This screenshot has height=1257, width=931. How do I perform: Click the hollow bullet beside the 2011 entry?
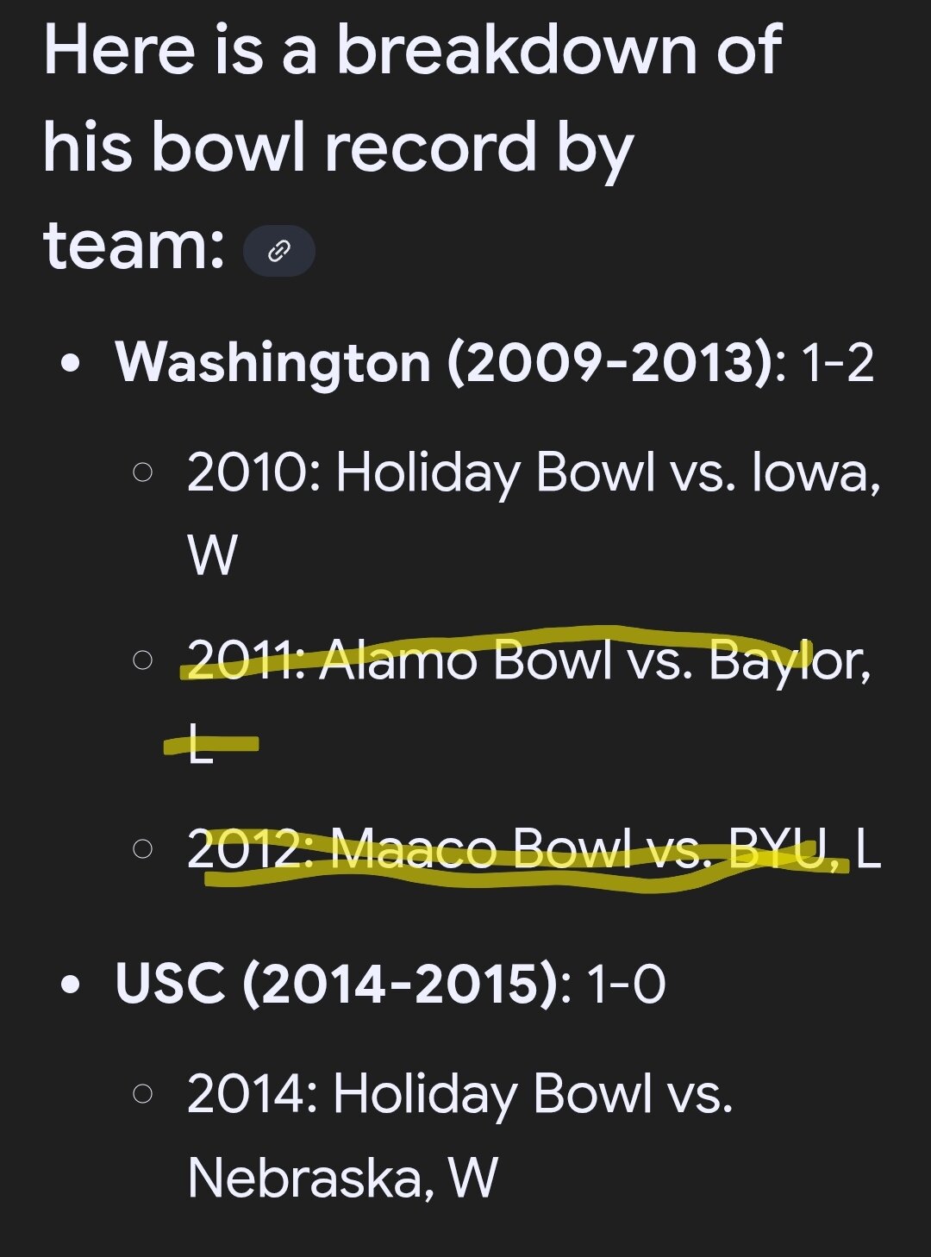tap(143, 661)
